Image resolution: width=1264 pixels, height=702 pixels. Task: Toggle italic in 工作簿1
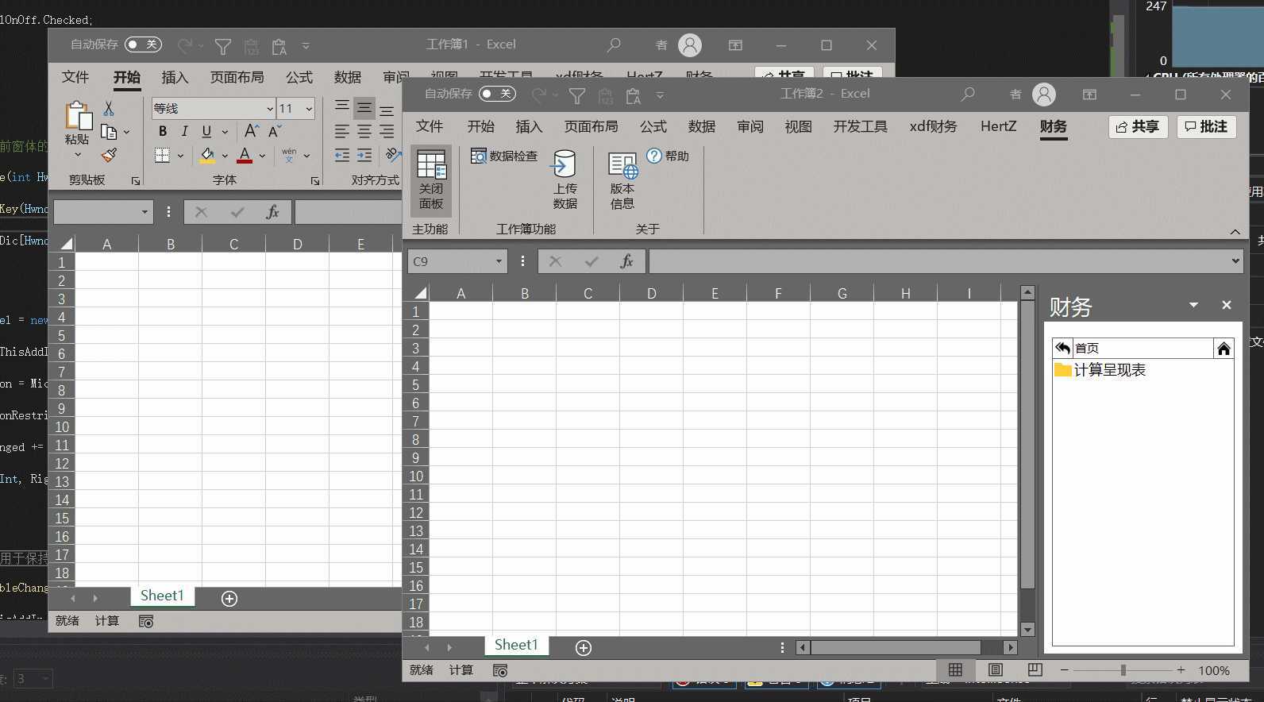pyautogui.click(x=184, y=132)
